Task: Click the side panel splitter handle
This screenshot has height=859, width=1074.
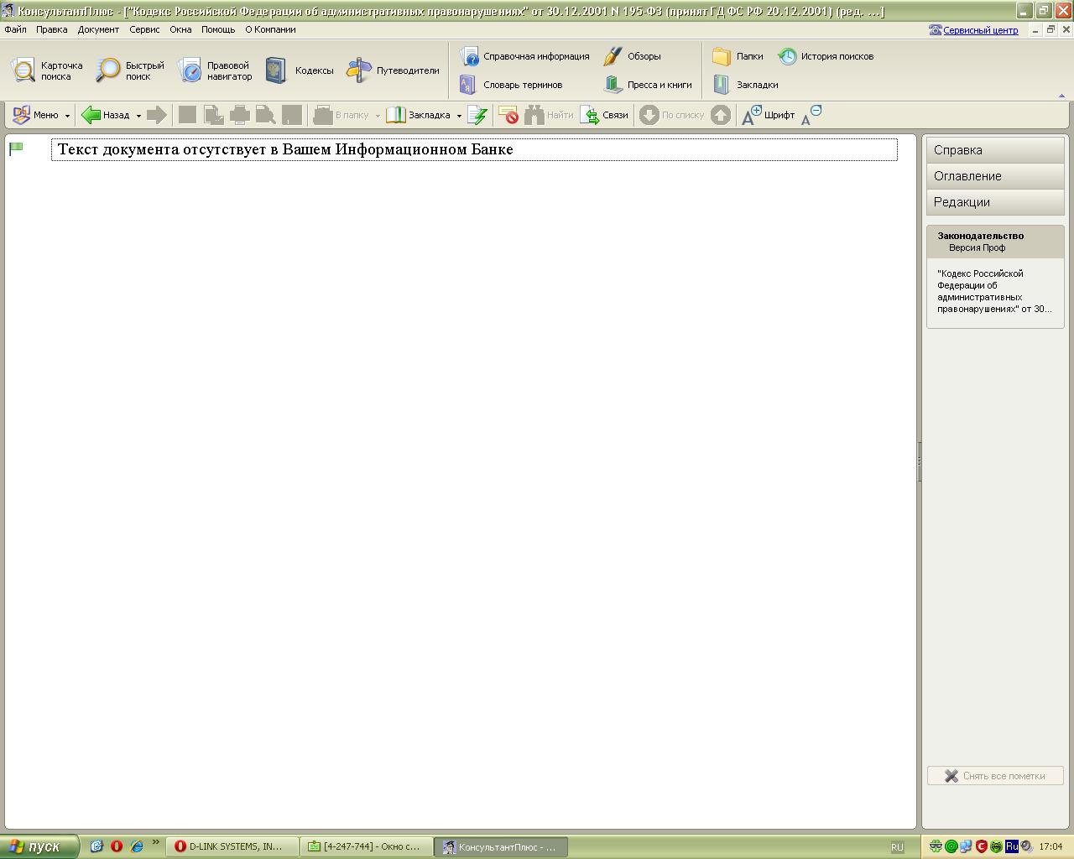Action: coord(919,461)
